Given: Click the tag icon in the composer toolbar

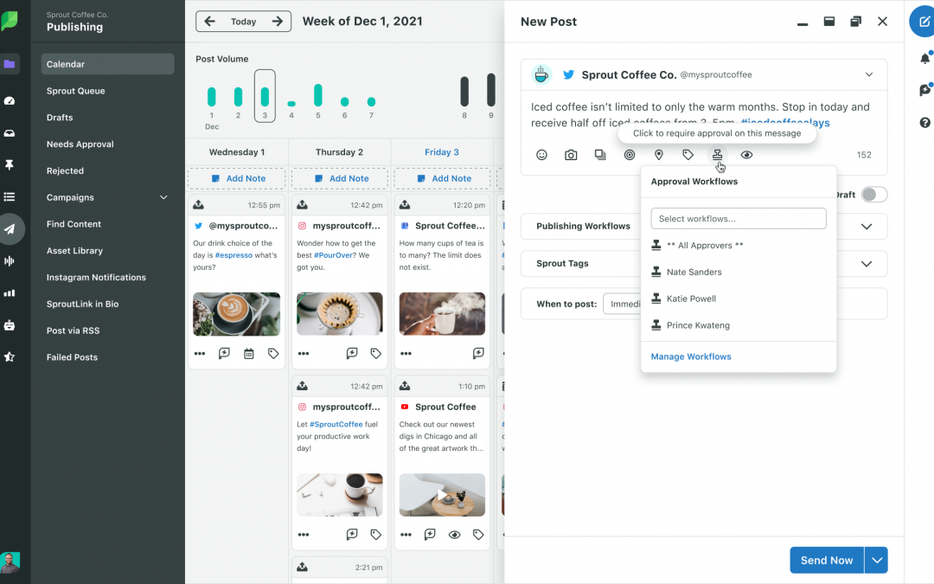Looking at the screenshot, I should tap(688, 155).
